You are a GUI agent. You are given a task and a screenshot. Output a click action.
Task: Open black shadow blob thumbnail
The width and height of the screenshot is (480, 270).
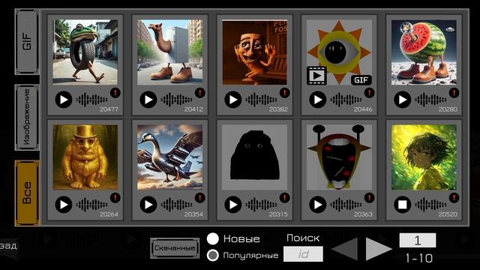(x=255, y=157)
